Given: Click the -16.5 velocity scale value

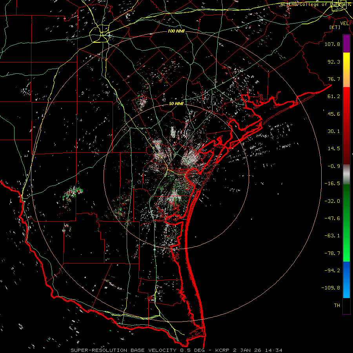Looking at the screenshot, I should click(332, 184).
